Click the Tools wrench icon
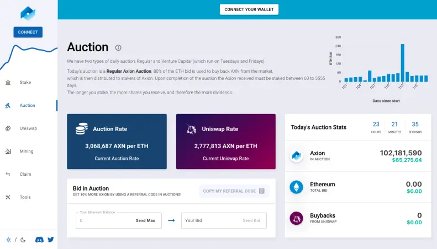This screenshot has width=437, height=249. pos(8,197)
